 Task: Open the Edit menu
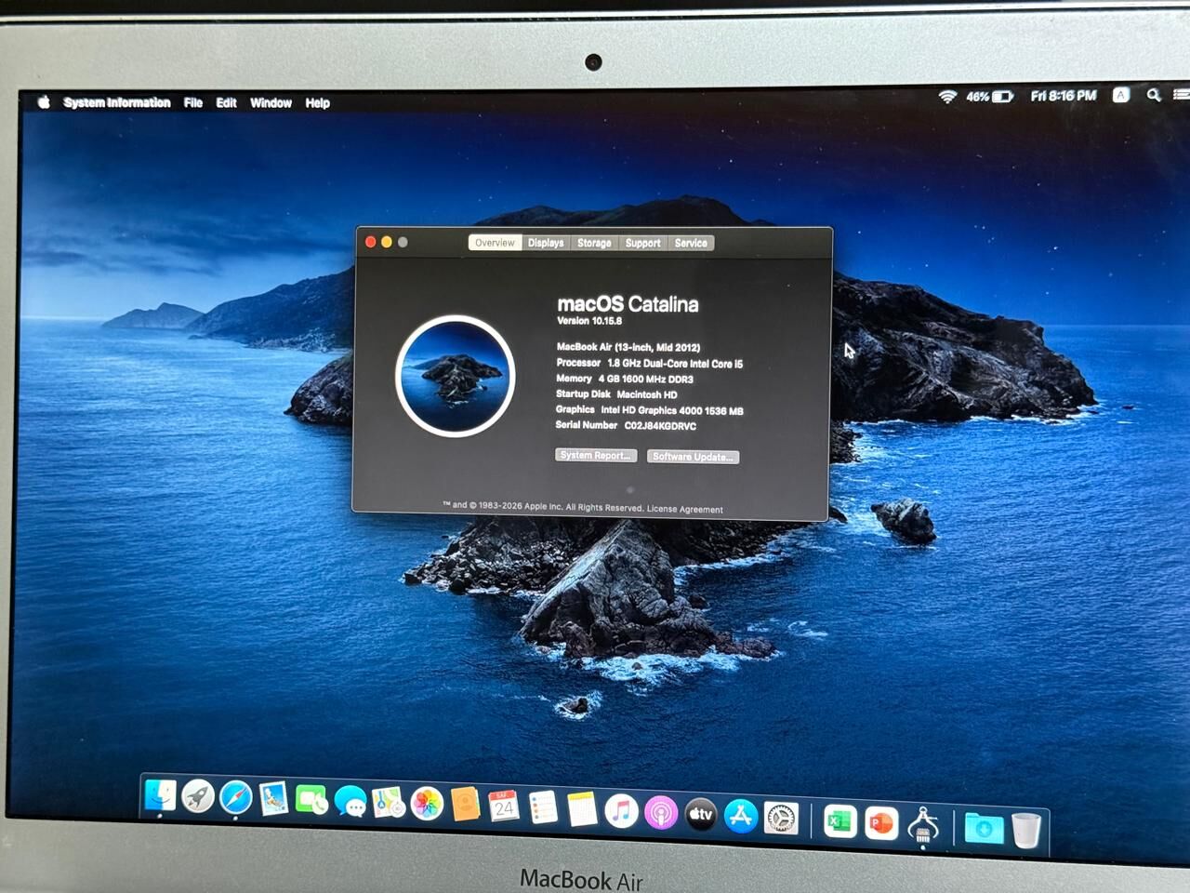coord(226,102)
